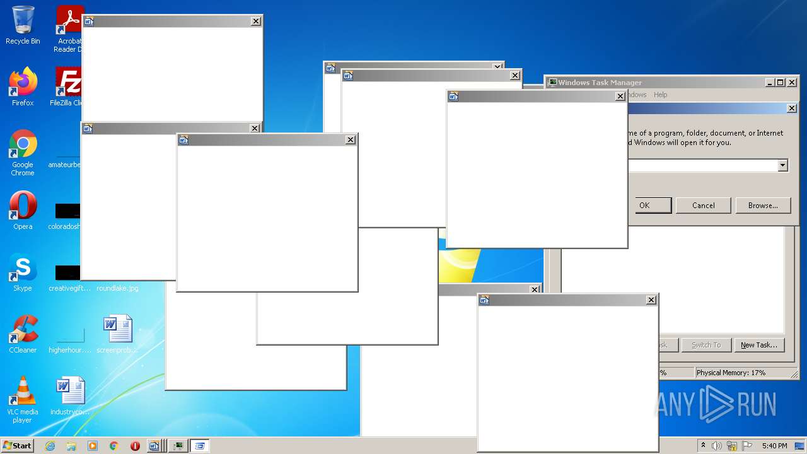Open the Recycle Bin desktop icon
Image resolution: width=807 pixels, height=454 pixels.
coord(23,25)
